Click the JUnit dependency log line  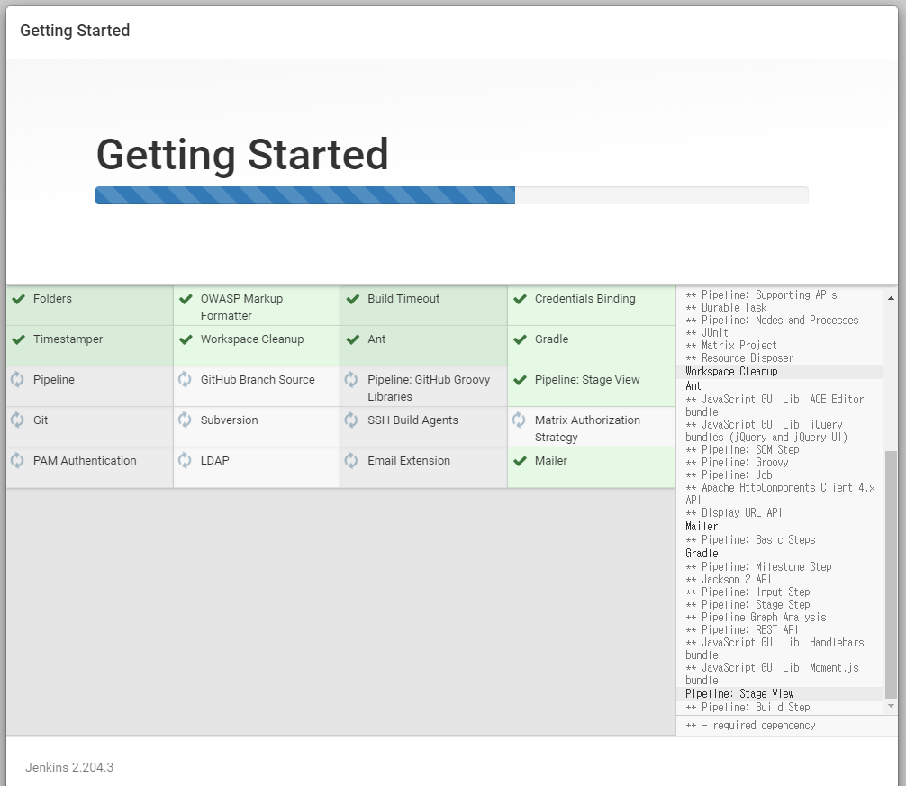(x=707, y=332)
